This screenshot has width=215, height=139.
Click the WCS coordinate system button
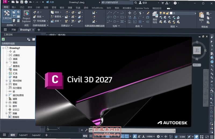tap(197, 65)
